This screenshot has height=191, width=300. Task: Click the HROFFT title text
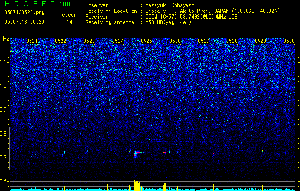(x=30, y=4)
